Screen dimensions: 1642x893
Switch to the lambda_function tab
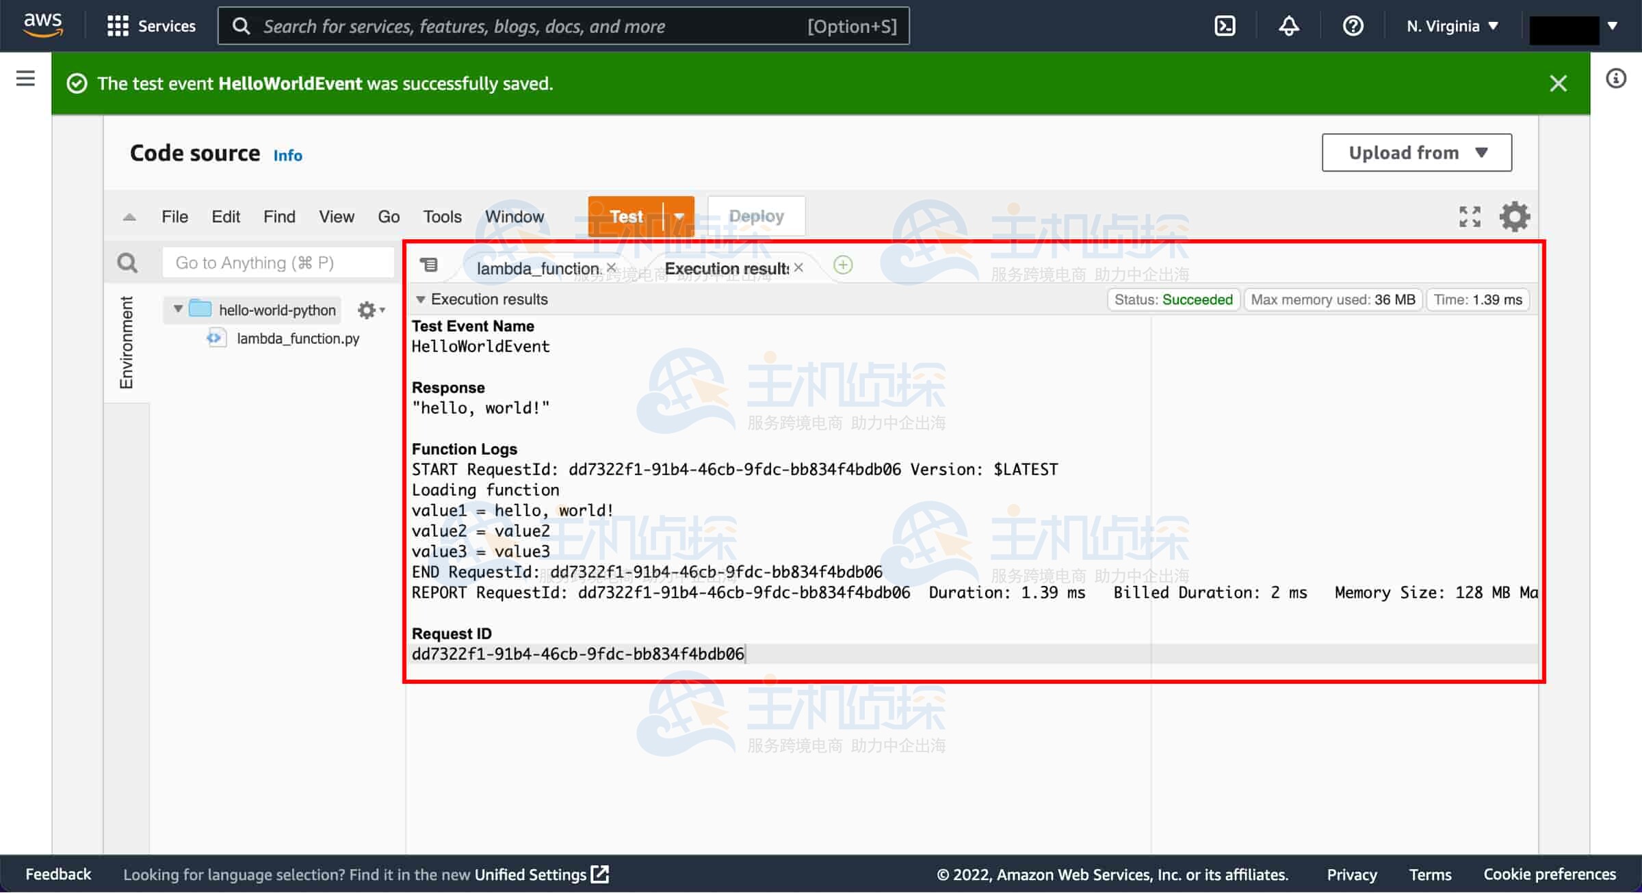coord(537,269)
